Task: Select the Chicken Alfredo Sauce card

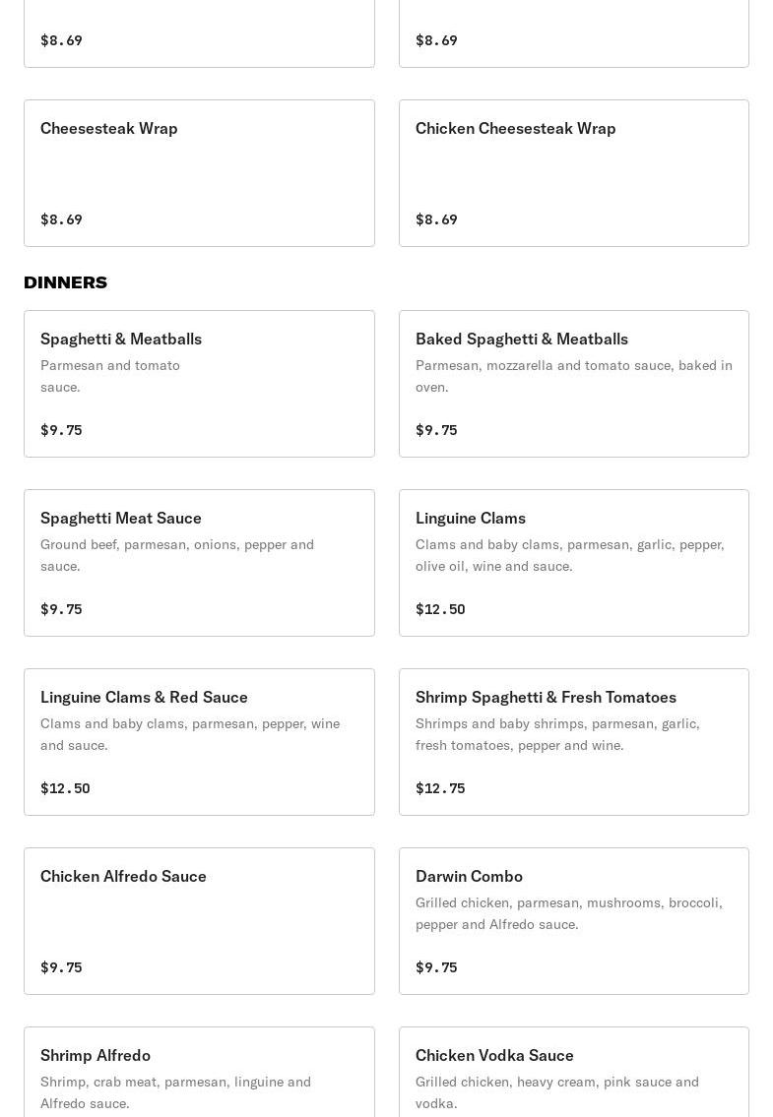Action: pos(199,920)
